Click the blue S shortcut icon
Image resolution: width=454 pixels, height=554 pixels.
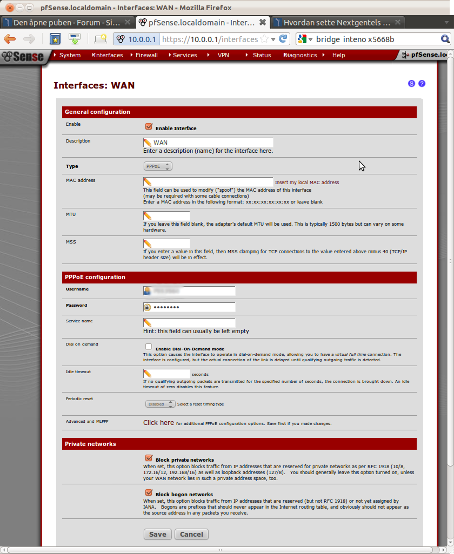(411, 83)
